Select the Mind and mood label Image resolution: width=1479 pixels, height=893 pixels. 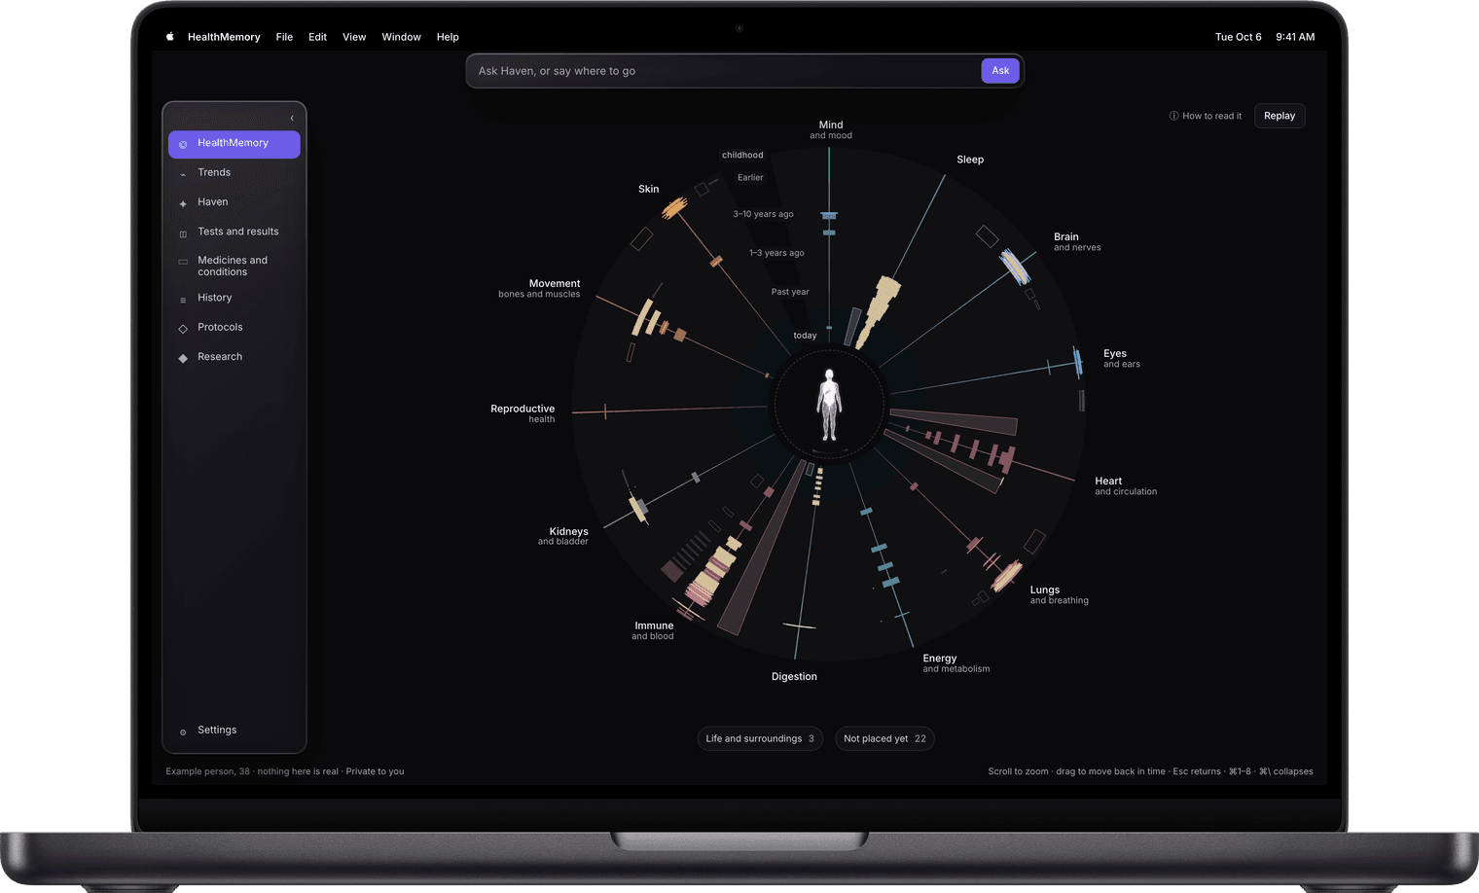pos(831,129)
